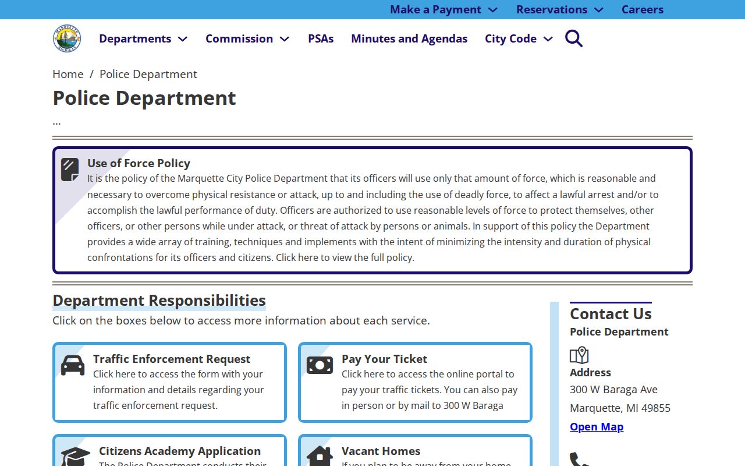Click the graduation cap icon

pos(76,456)
